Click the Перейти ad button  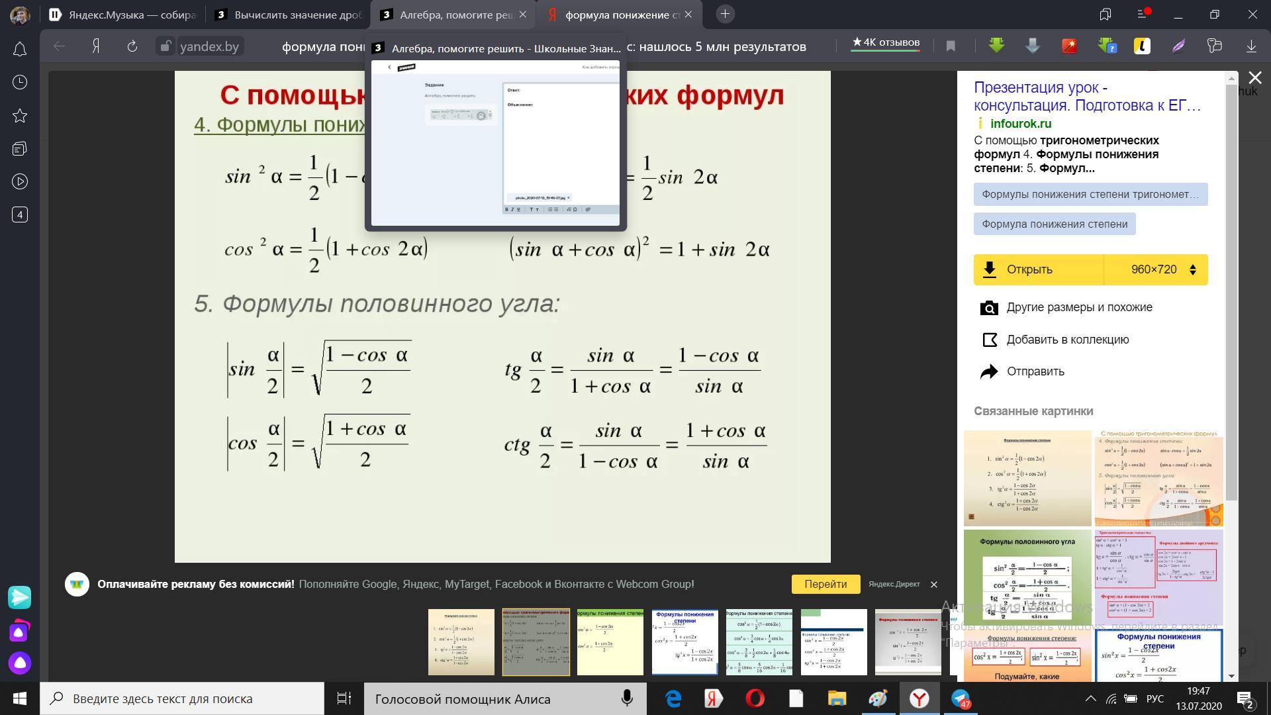(x=825, y=584)
